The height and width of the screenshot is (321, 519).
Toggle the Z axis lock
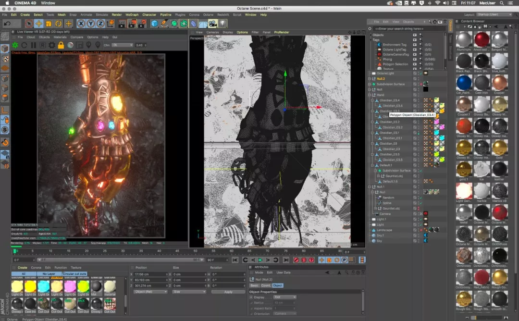[x=100, y=24]
